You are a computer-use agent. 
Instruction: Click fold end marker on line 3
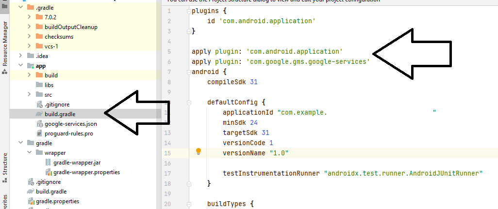pos(189,31)
